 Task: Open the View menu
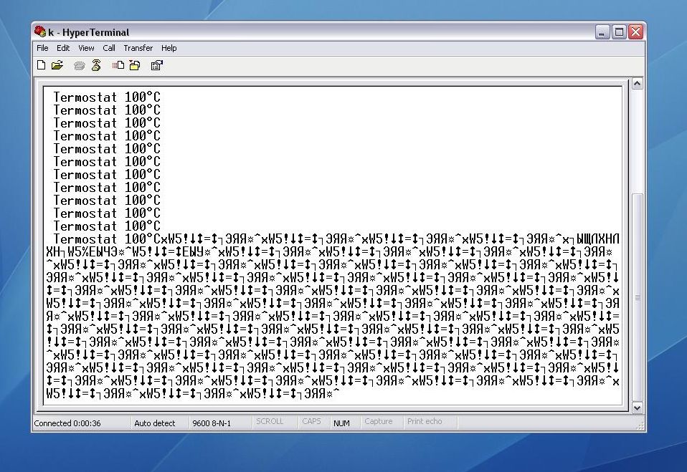coord(86,48)
